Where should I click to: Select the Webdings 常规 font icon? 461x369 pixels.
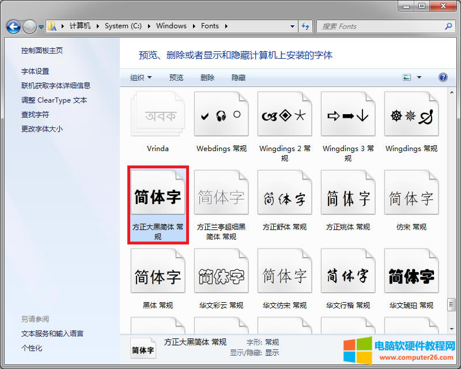[221, 114]
